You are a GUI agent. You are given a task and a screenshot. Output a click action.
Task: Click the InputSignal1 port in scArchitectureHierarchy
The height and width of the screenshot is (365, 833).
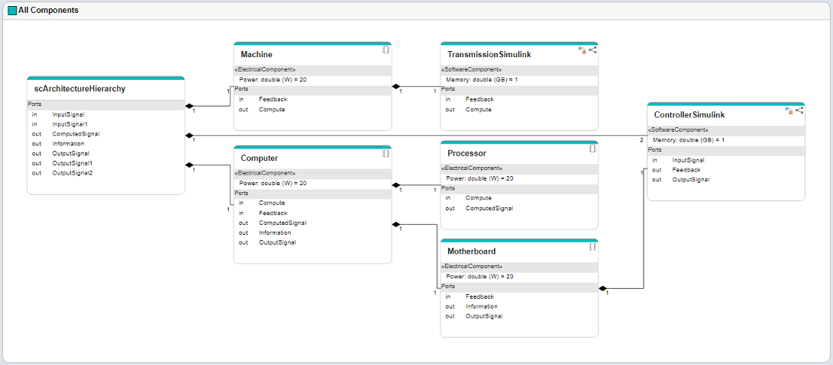click(x=70, y=123)
